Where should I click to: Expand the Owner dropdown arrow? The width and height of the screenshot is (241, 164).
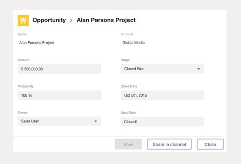[95, 121]
